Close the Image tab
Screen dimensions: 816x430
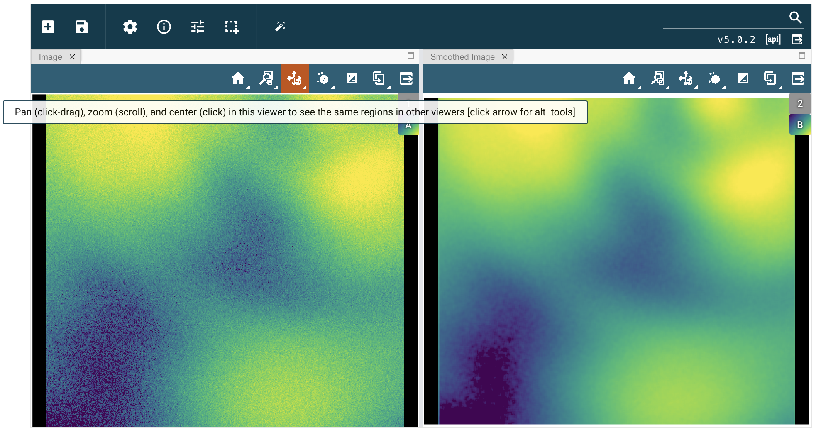(x=72, y=57)
